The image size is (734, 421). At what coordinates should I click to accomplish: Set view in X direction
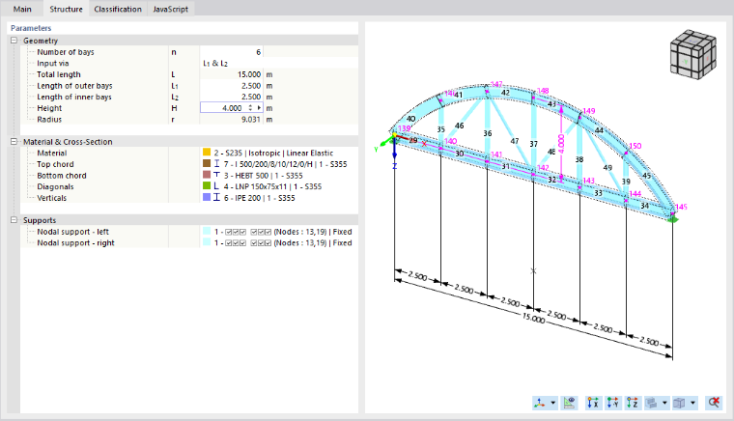point(593,403)
